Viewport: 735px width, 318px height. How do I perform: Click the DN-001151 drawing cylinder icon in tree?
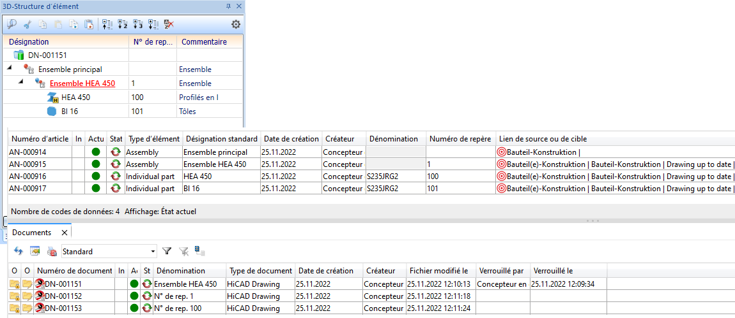19,55
